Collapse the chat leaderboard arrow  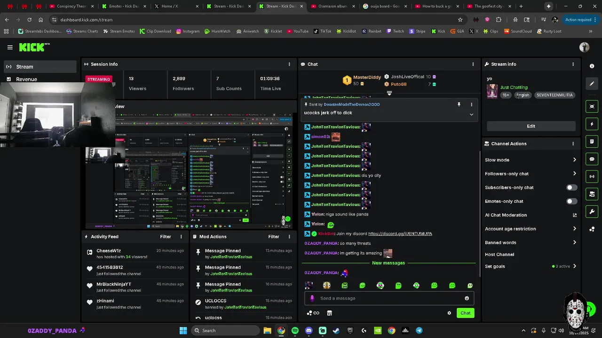(x=389, y=93)
